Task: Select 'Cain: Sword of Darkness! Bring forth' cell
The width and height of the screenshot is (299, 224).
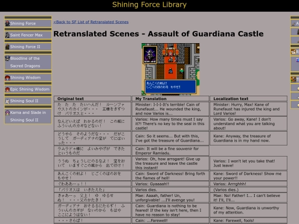Action: (x=171, y=176)
